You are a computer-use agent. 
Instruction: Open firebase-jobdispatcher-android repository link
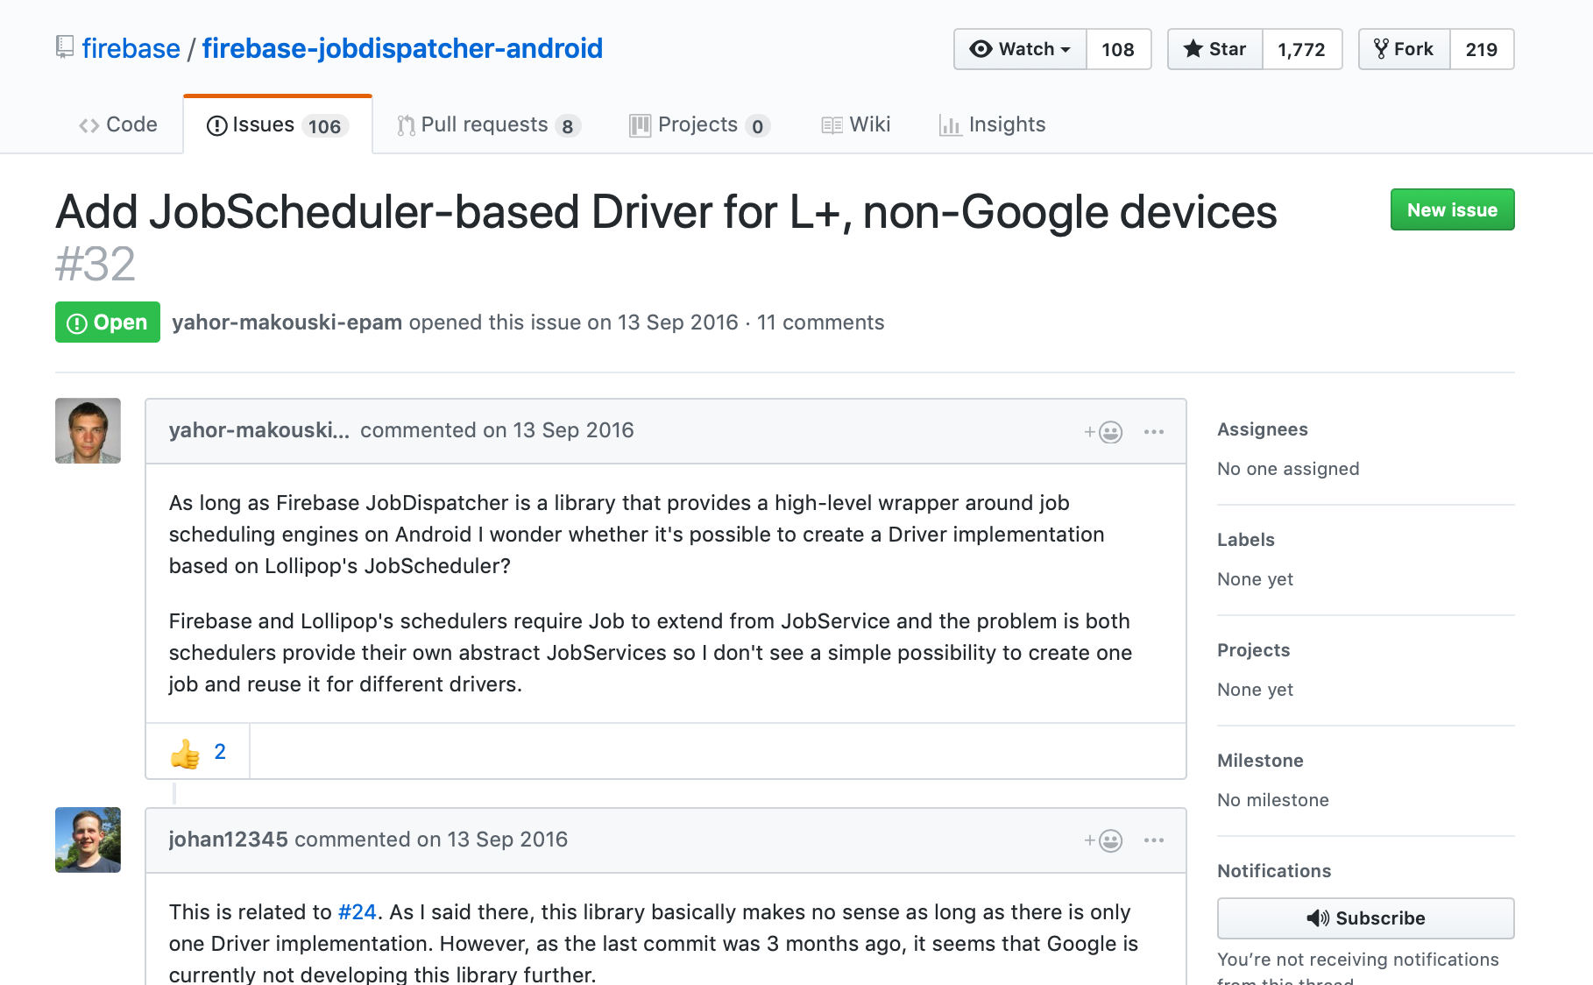(402, 48)
